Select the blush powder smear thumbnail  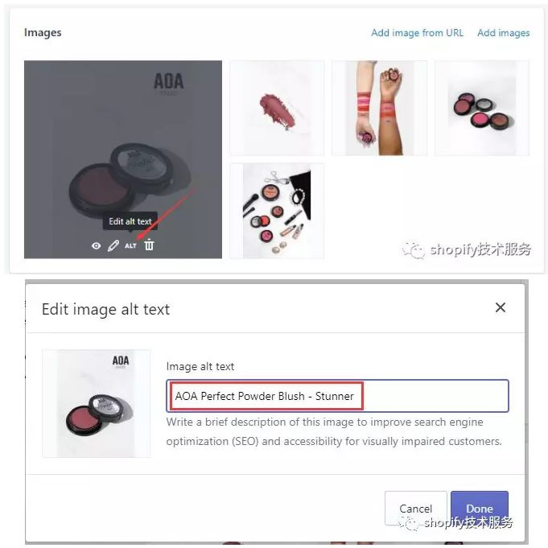coord(277,108)
